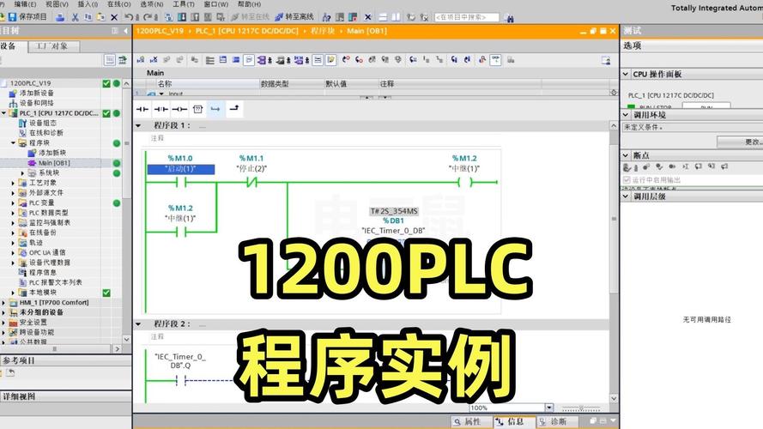Image resolution: width=763 pixels, height=429 pixels.
Task: Split the editor space horizontally
Action: (x=383, y=17)
